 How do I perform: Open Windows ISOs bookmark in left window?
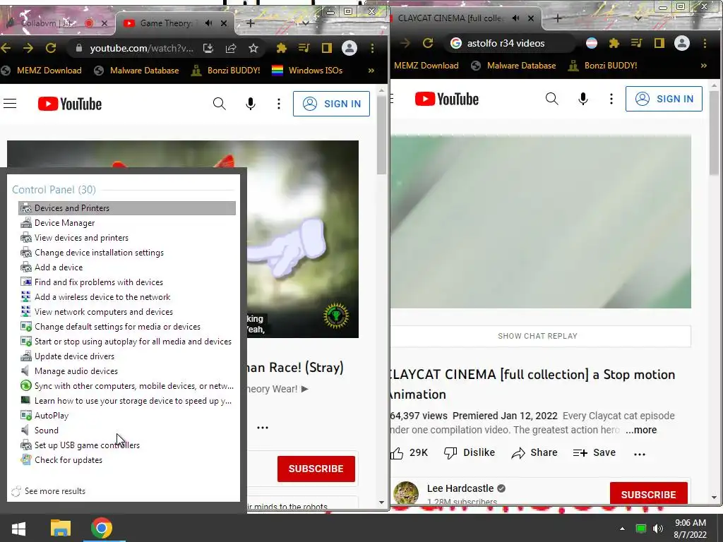coord(308,71)
